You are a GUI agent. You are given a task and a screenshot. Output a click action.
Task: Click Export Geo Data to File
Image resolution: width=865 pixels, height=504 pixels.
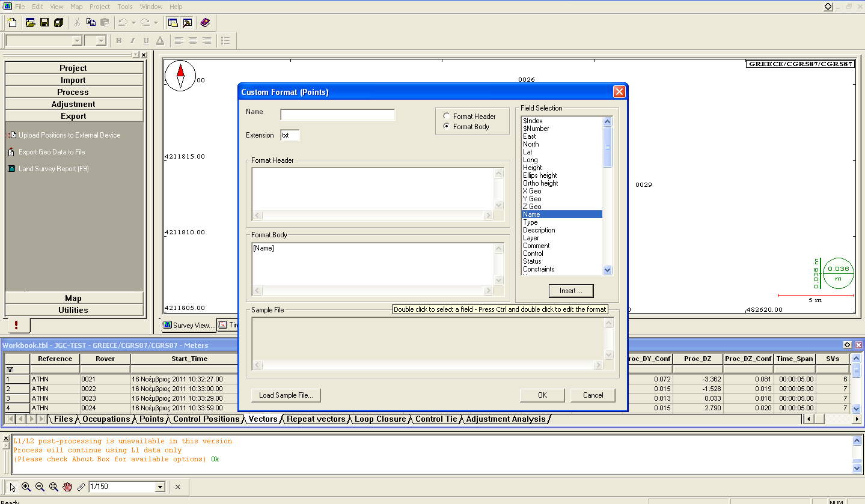click(x=52, y=152)
